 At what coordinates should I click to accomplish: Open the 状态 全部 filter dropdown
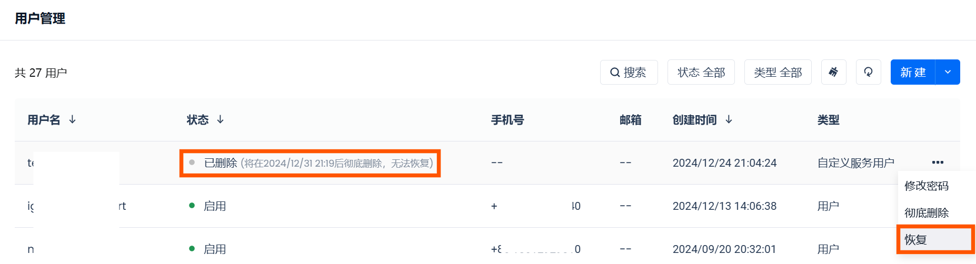pos(701,72)
